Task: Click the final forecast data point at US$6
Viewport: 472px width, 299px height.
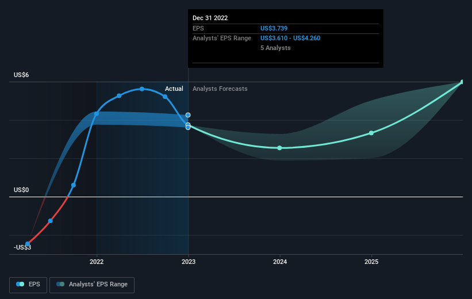Action: coord(462,82)
